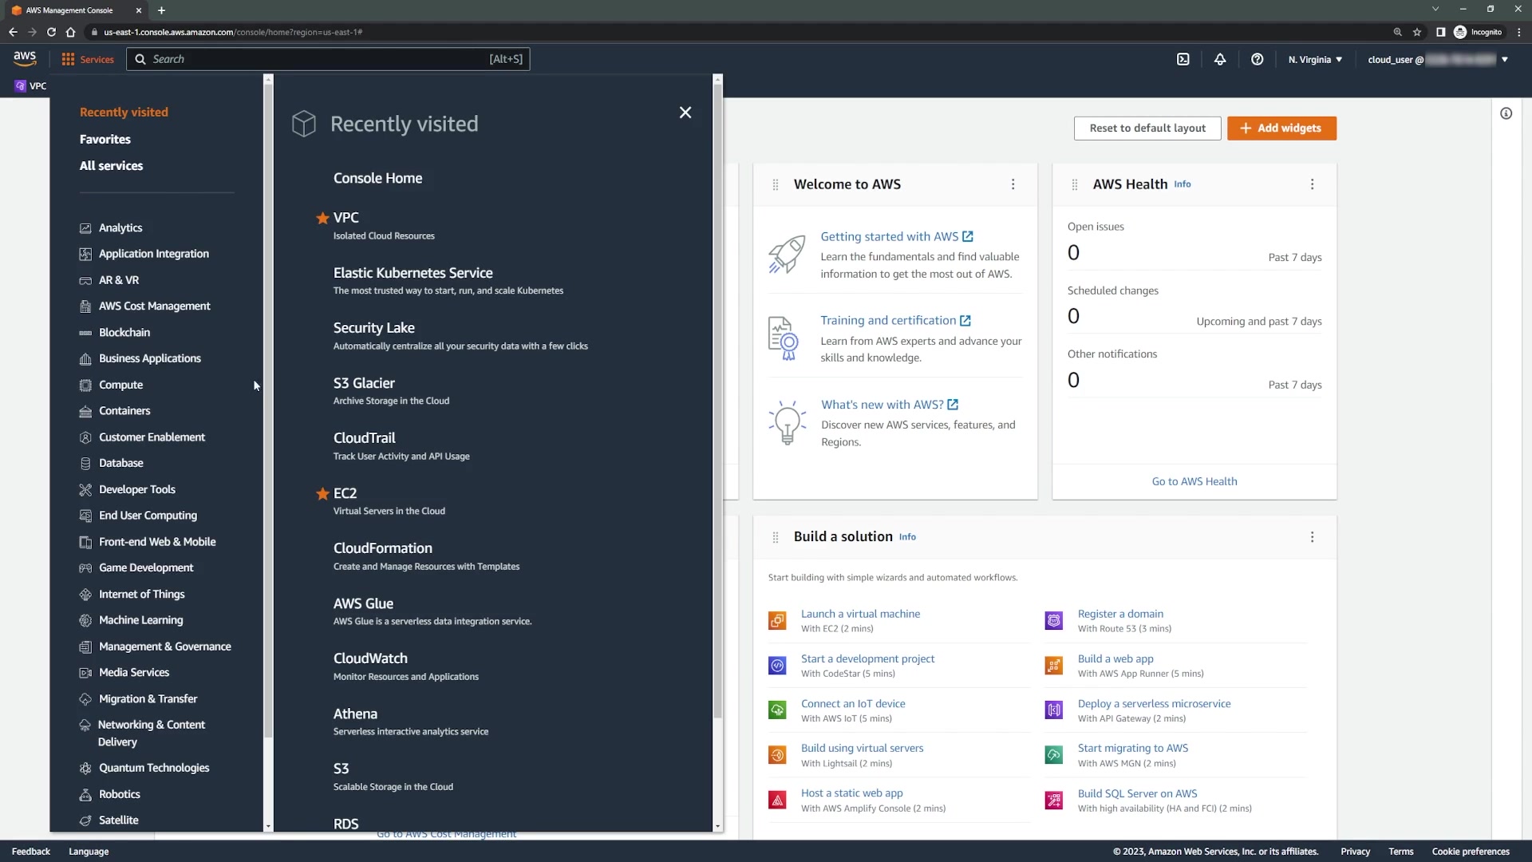Open the info panel icon at right edge

pyautogui.click(x=1506, y=113)
